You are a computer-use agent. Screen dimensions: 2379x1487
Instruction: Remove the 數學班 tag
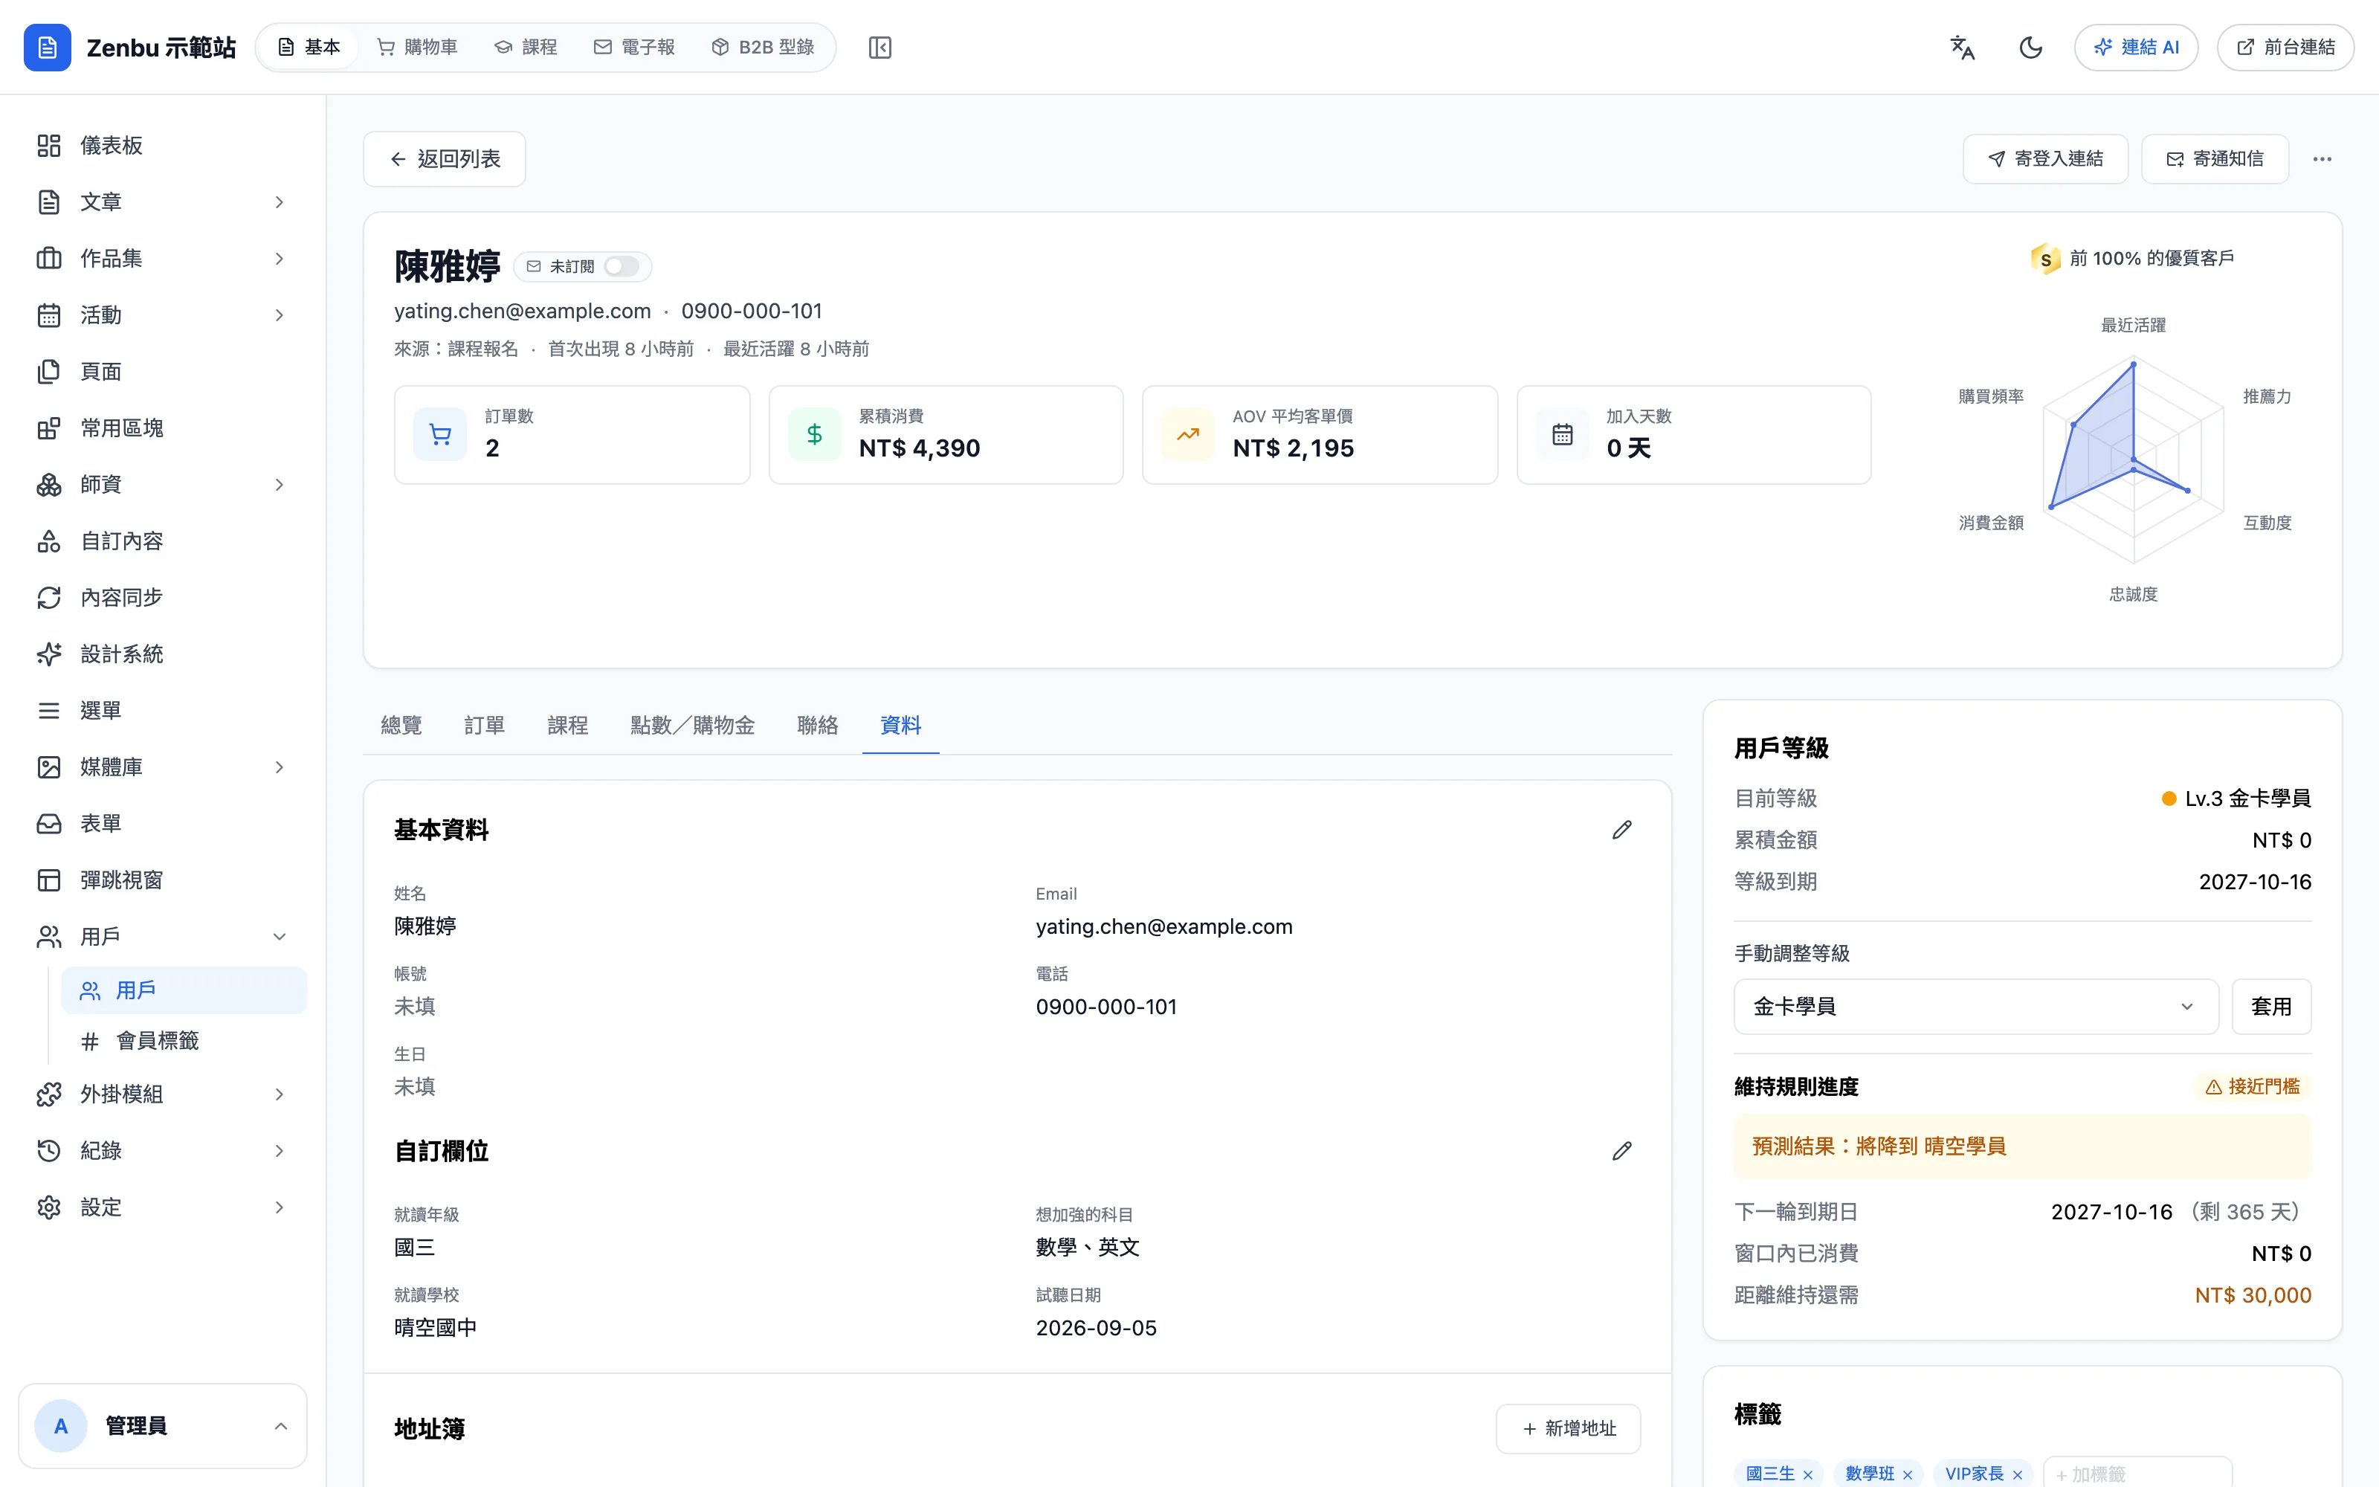1908,1474
